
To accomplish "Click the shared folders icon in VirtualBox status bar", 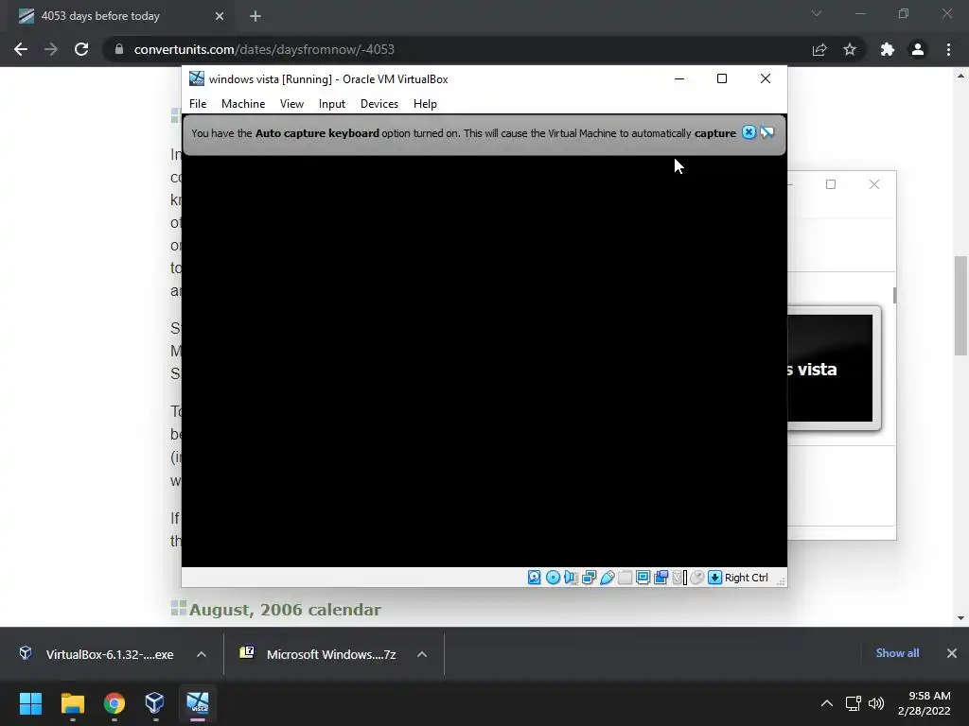I will (x=625, y=578).
